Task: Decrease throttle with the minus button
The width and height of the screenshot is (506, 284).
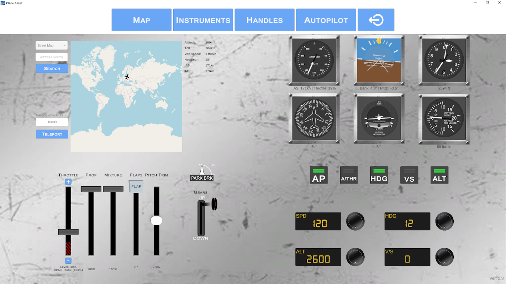Action: [68, 261]
